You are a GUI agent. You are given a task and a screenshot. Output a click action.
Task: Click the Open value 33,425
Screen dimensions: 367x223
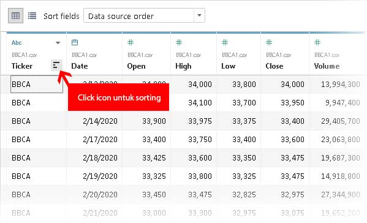pyautogui.click(x=154, y=157)
